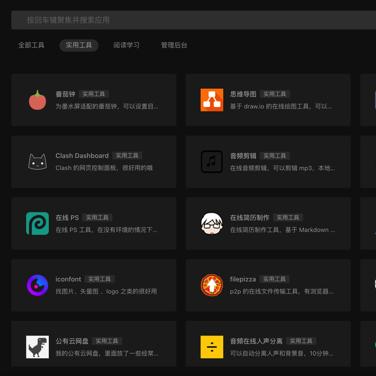376x376 pixels.
Task: Click description p2p 的在线文件传输工具
Action: (x=281, y=291)
